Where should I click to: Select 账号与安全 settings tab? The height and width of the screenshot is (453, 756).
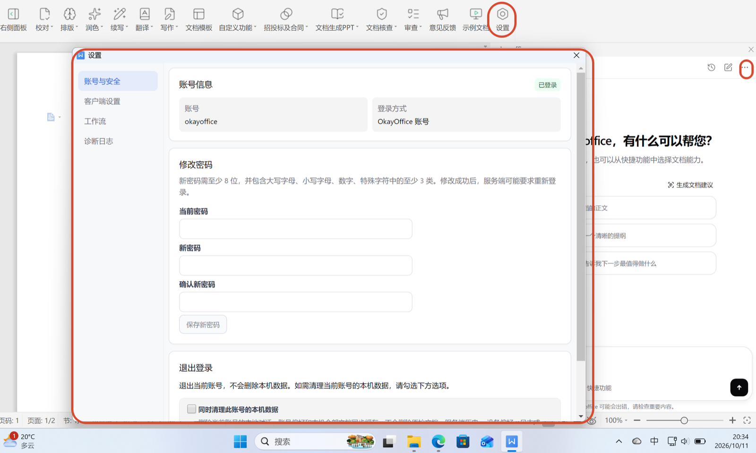coord(118,81)
